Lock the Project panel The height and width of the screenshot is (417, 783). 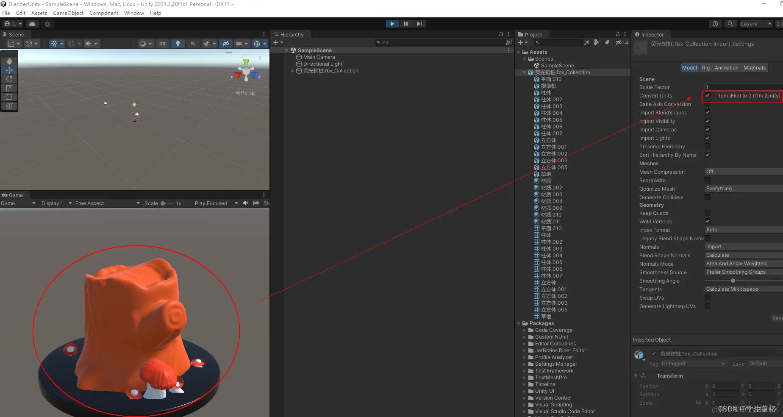(x=618, y=34)
